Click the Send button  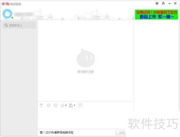pos(121,133)
